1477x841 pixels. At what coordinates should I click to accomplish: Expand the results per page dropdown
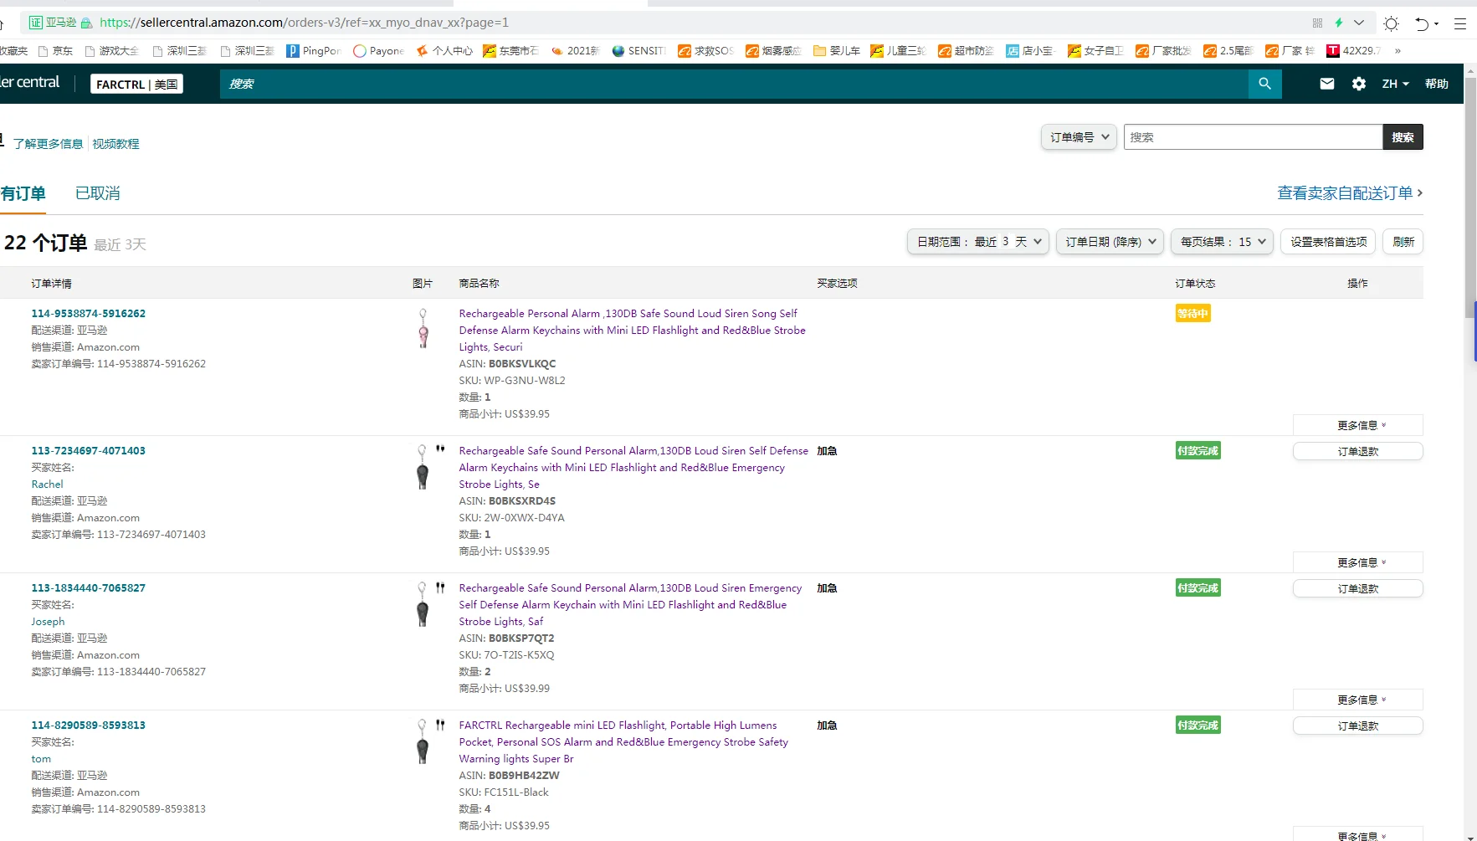(1222, 242)
